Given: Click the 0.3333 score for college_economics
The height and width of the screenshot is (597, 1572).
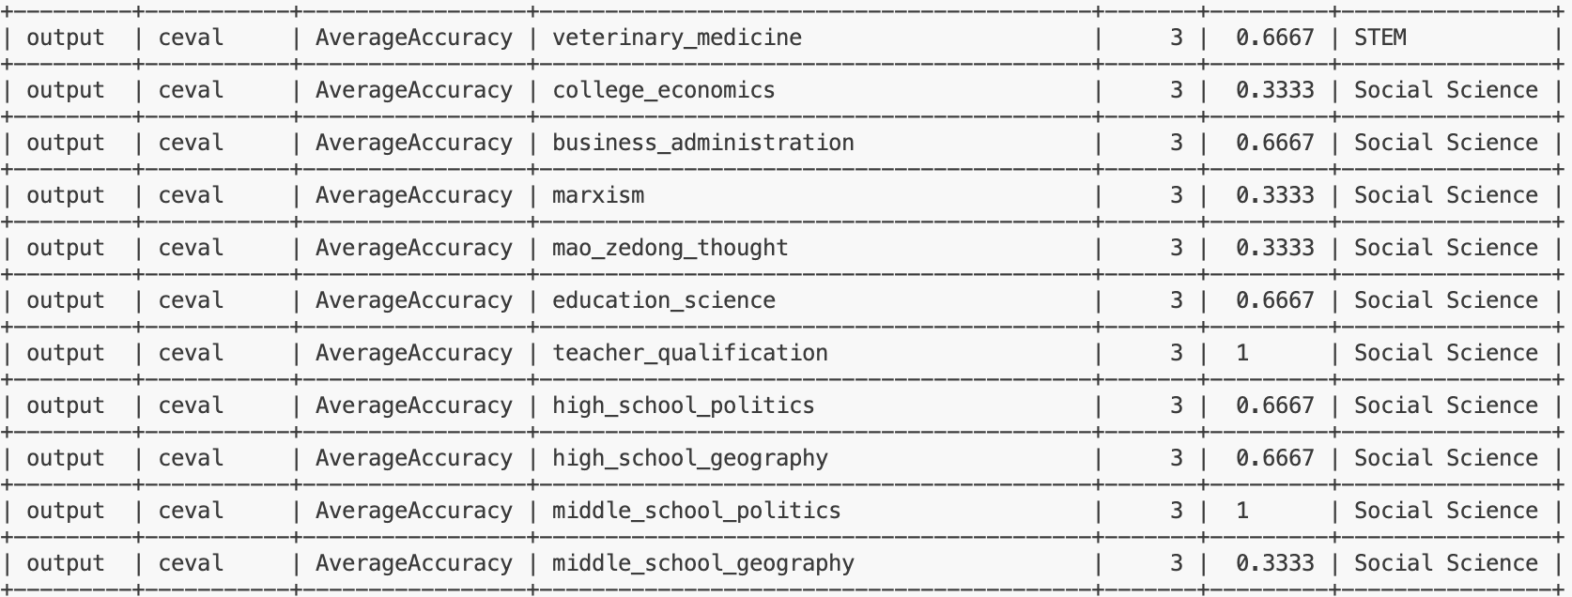Looking at the screenshot, I should click(x=1274, y=90).
